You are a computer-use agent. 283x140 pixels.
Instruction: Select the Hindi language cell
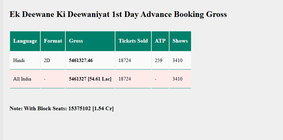pyautogui.click(x=19, y=60)
